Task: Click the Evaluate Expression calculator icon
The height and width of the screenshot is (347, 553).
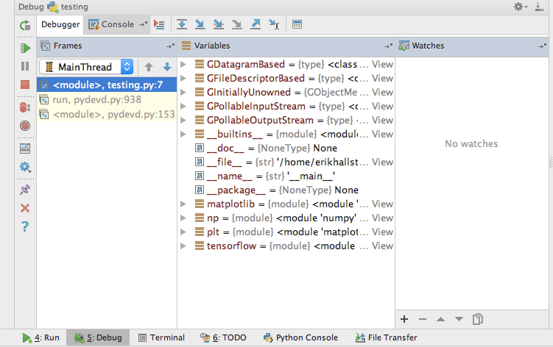Action: [x=297, y=24]
